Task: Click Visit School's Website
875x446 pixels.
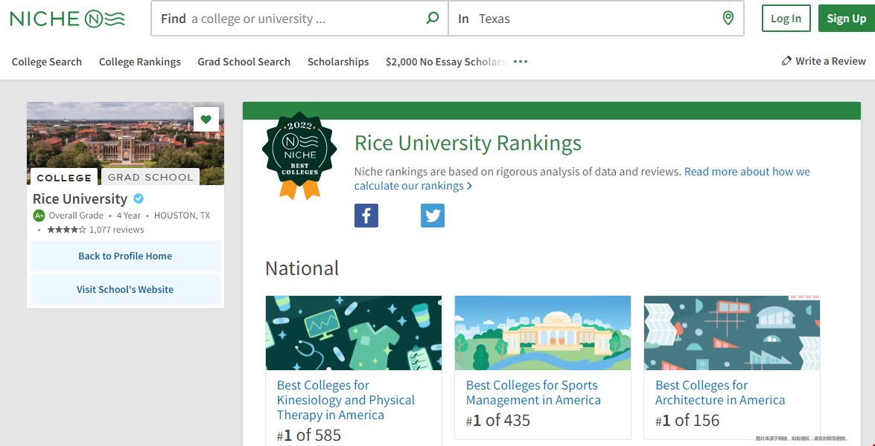Action: tap(126, 290)
